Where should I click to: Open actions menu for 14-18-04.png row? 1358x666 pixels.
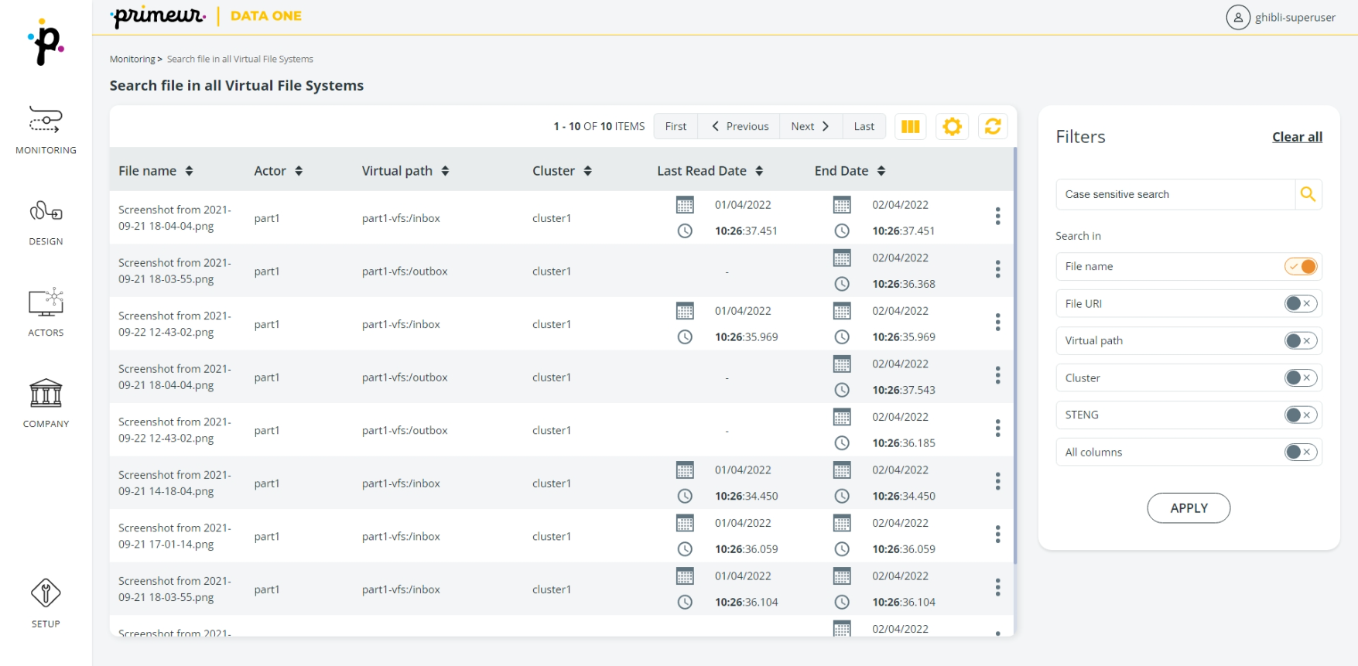pos(997,481)
